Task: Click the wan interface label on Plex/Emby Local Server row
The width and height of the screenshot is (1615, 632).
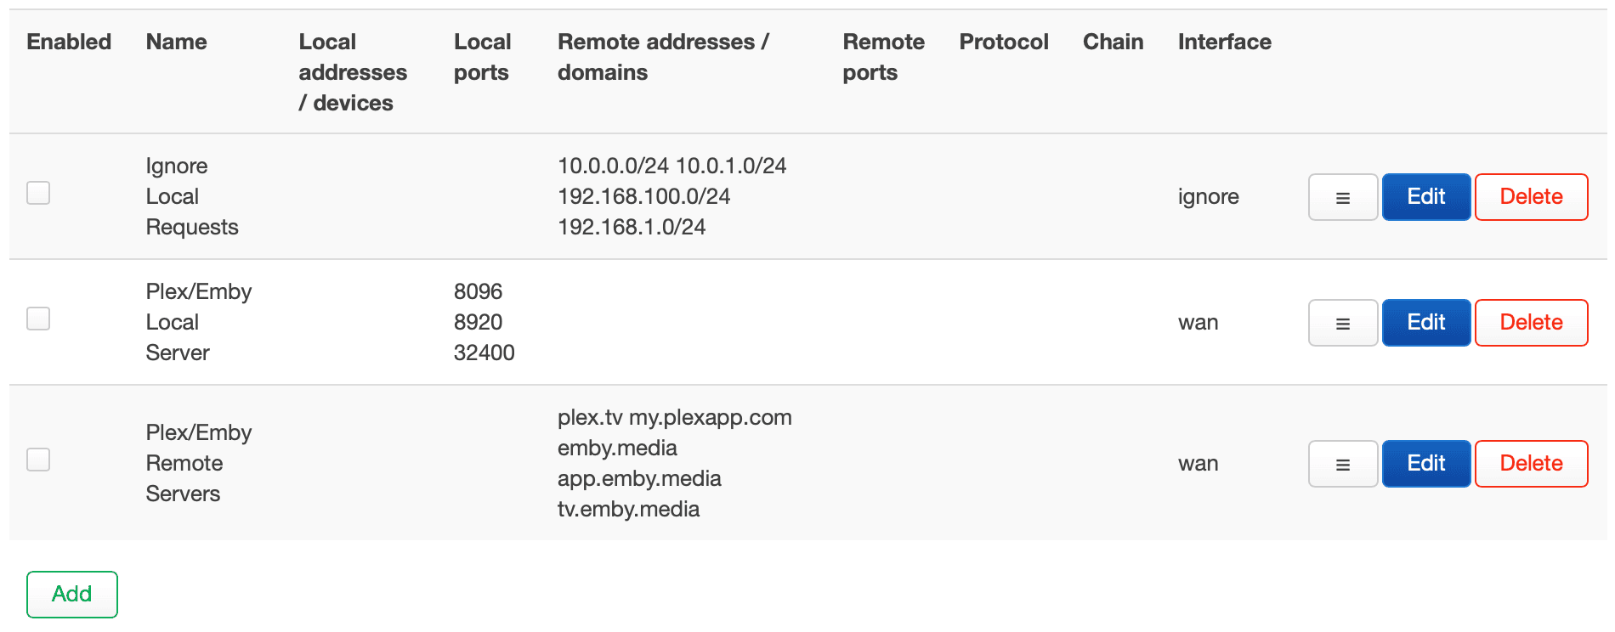Action: point(1198,323)
